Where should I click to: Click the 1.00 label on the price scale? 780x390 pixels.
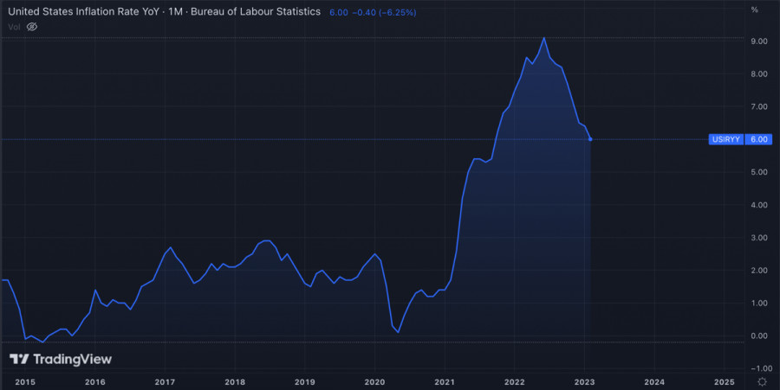point(759,304)
